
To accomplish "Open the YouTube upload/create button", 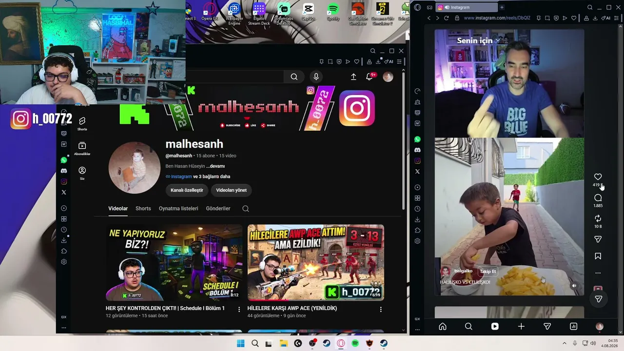I will point(353,77).
